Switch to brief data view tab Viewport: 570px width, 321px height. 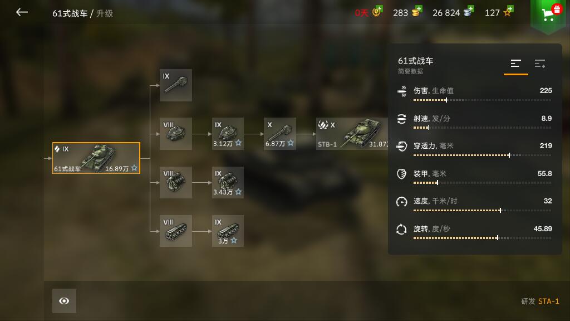(x=515, y=64)
